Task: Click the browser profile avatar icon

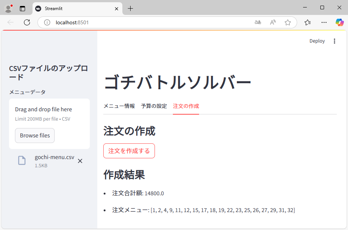Action: point(9,9)
